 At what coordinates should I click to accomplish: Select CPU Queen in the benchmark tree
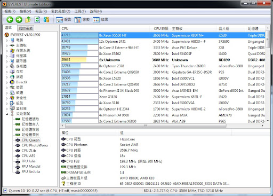tap(30, 140)
